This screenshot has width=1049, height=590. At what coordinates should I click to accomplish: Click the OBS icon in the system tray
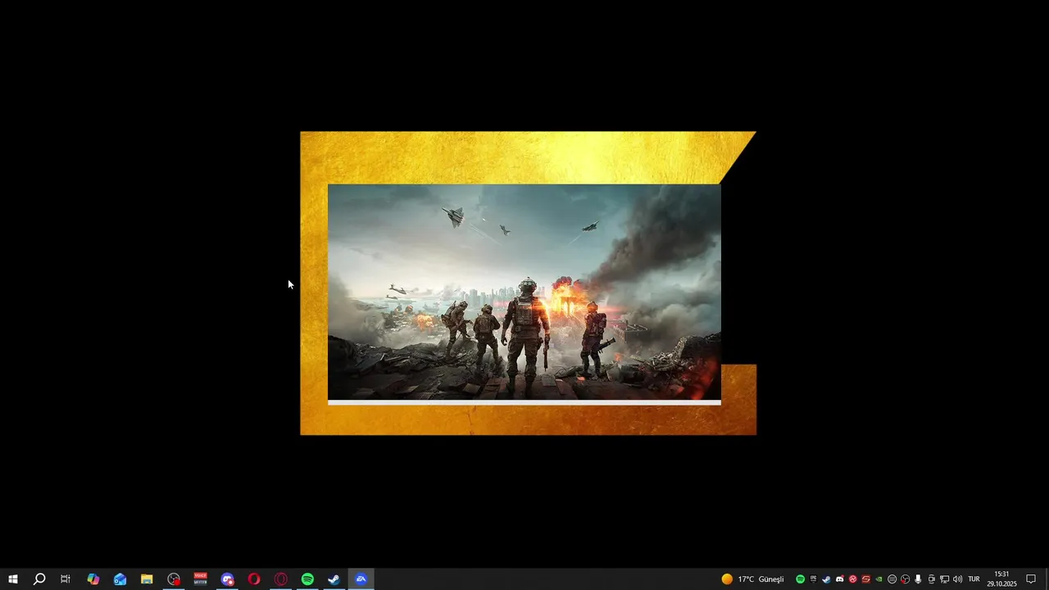coord(906,579)
